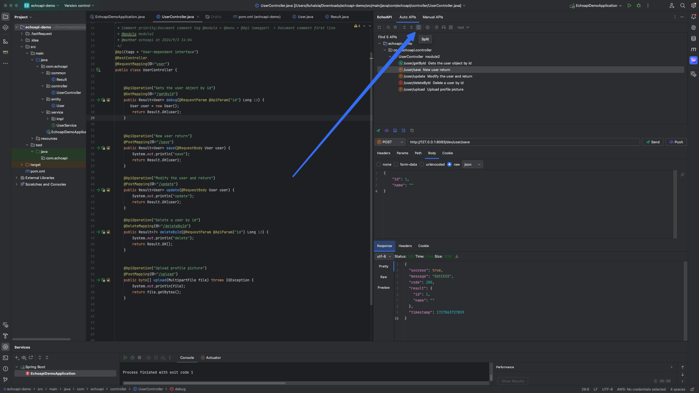Click the document list icon
Screen dimensions: 699x393
[x=404, y=130]
